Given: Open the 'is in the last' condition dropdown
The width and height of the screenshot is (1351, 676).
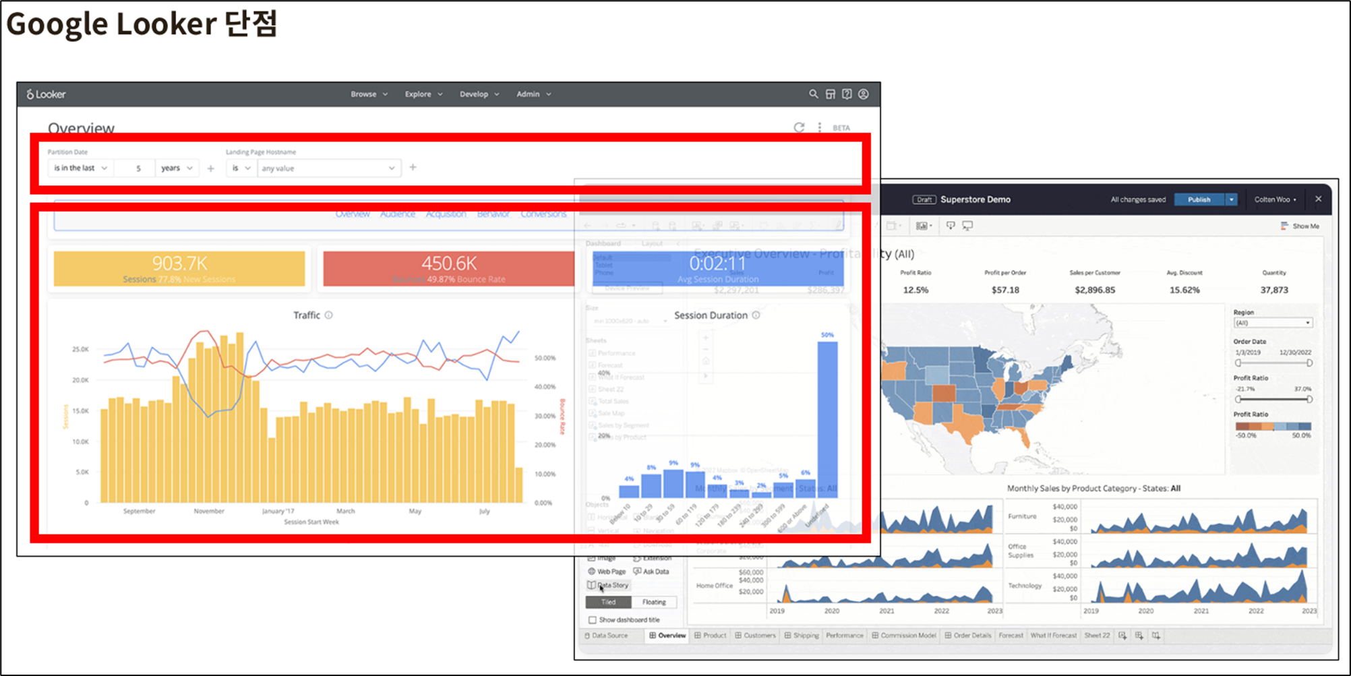Looking at the screenshot, I should pos(81,168).
